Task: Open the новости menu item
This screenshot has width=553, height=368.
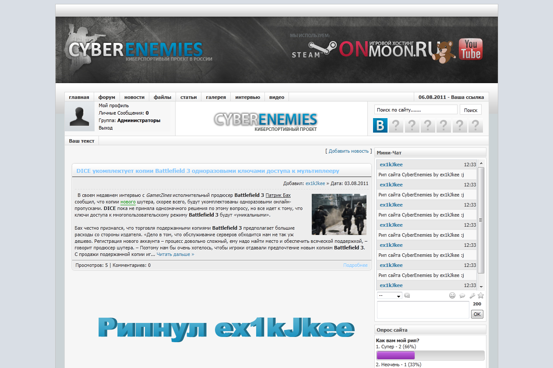Action: tap(134, 97)
